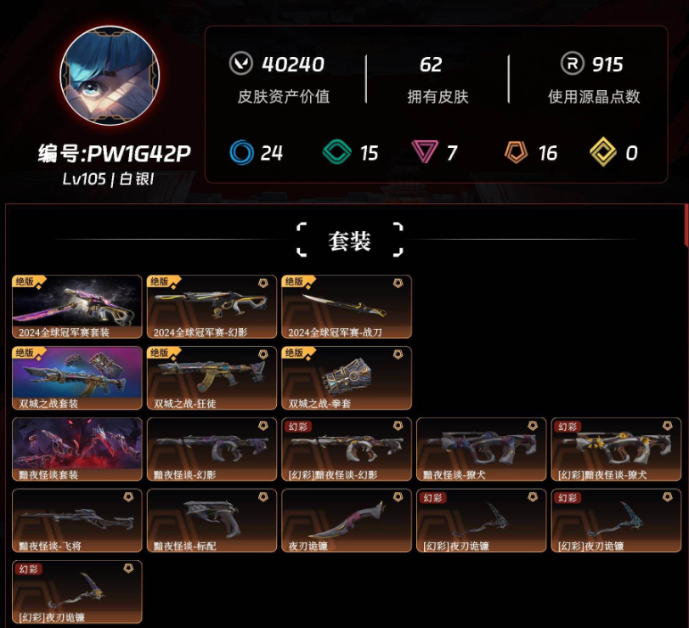Select the 黯夜怪谈-飞将 sniper skin
The width and height of the screenshot is (689, 628).
[x=77, y=520]
